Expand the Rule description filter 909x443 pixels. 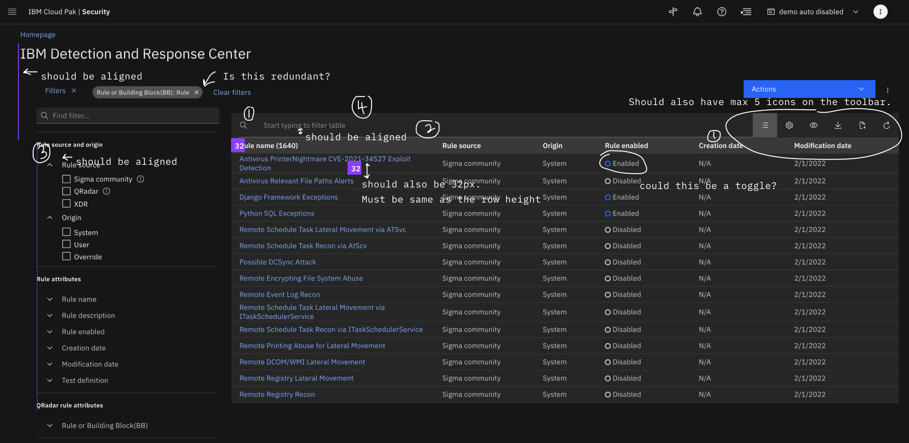coord(50,315)
